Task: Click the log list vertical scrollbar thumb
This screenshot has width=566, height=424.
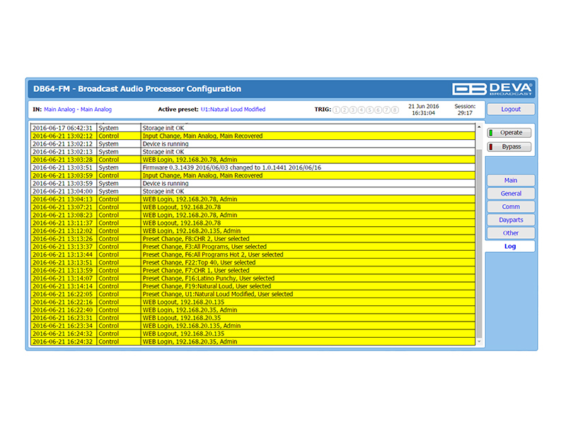Action: (x=479, y=243)
